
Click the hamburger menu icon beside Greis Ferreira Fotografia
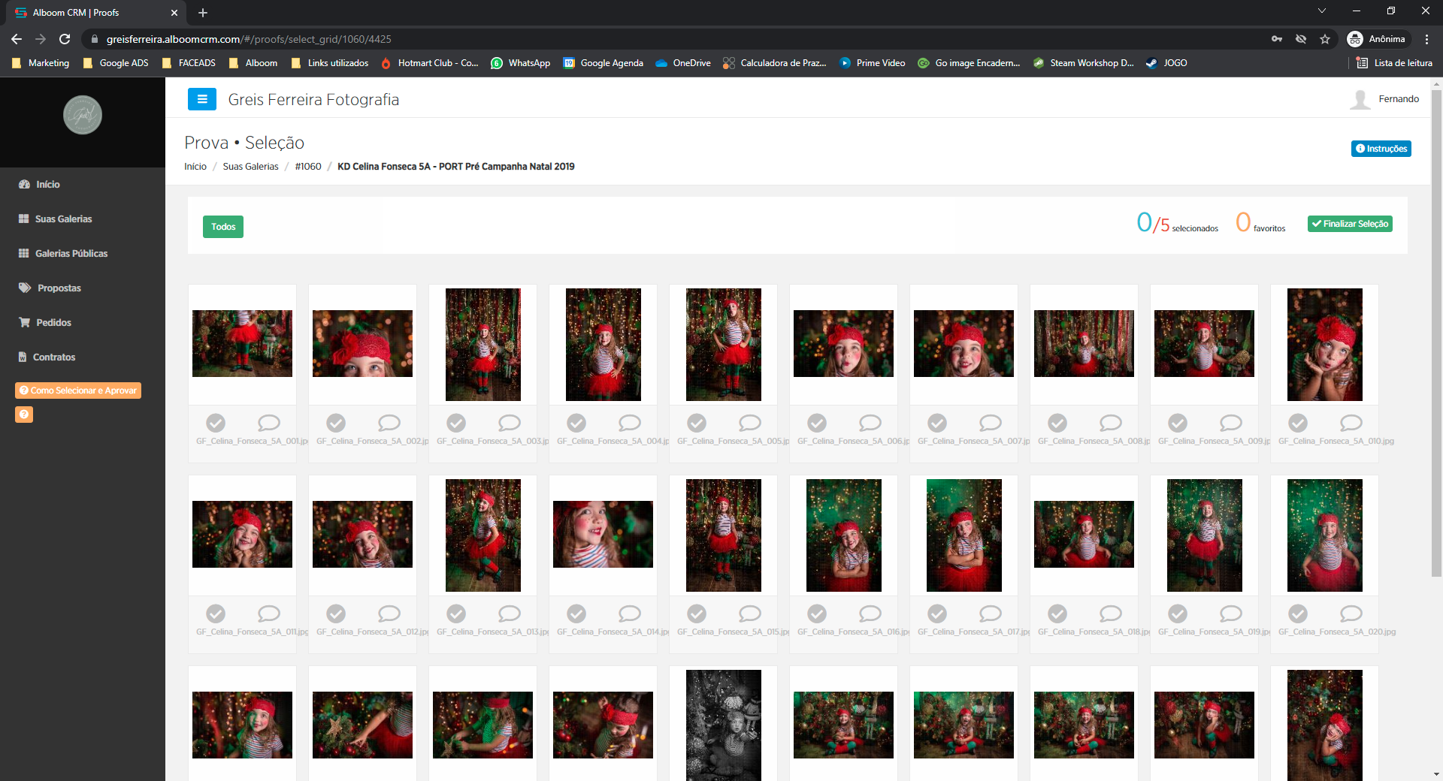pos(201,99)
